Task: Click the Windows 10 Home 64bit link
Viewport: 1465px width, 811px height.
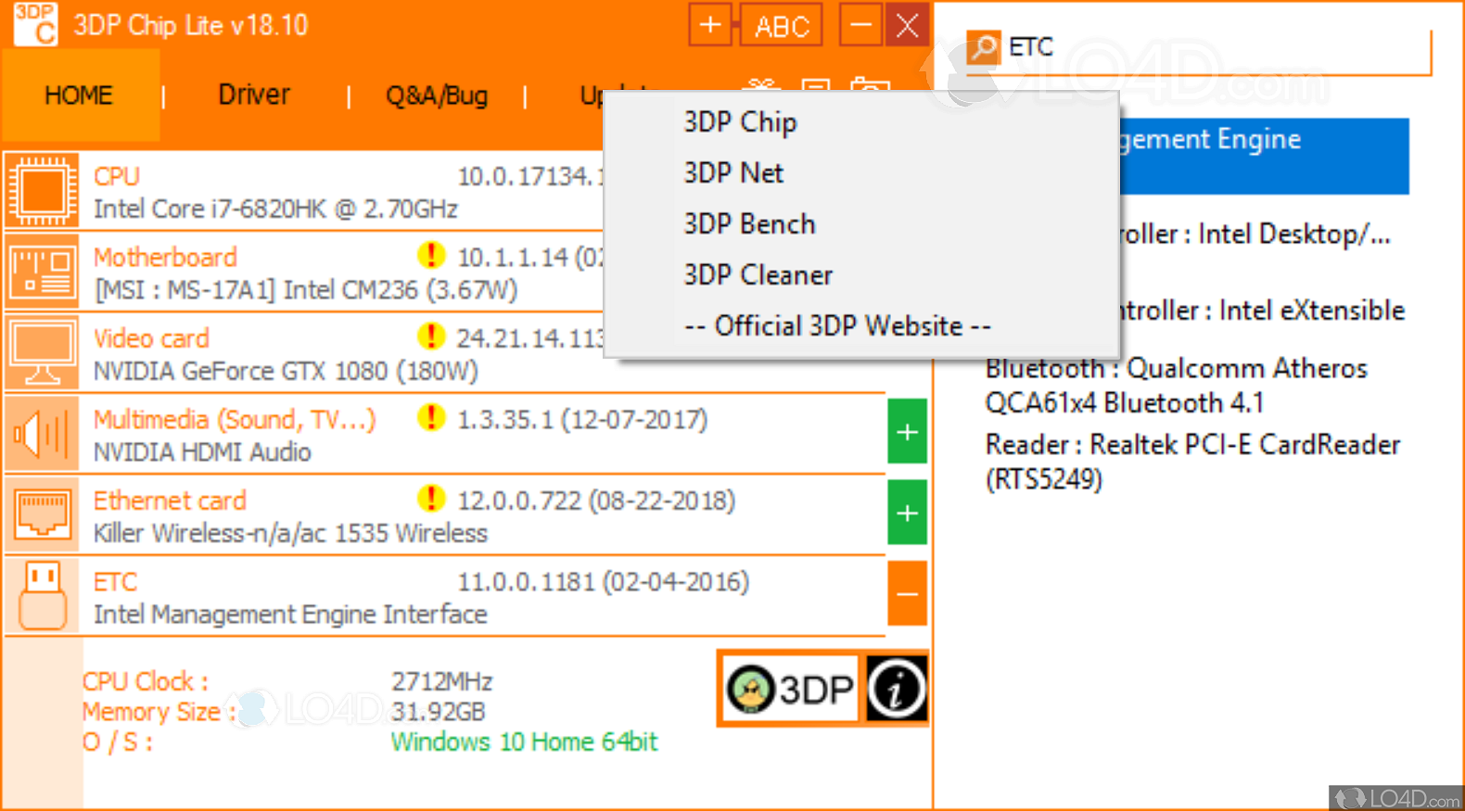Action: click(524, 741)
